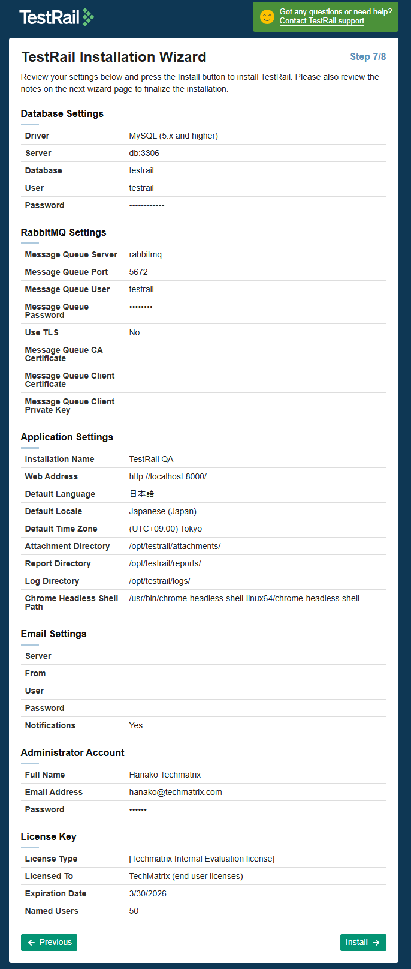Click the left arrow on Previous button

(32, 943)
